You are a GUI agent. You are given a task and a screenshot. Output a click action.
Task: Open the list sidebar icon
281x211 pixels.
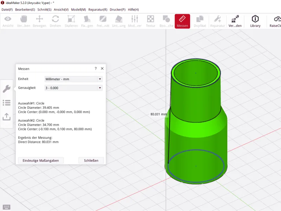7,103
